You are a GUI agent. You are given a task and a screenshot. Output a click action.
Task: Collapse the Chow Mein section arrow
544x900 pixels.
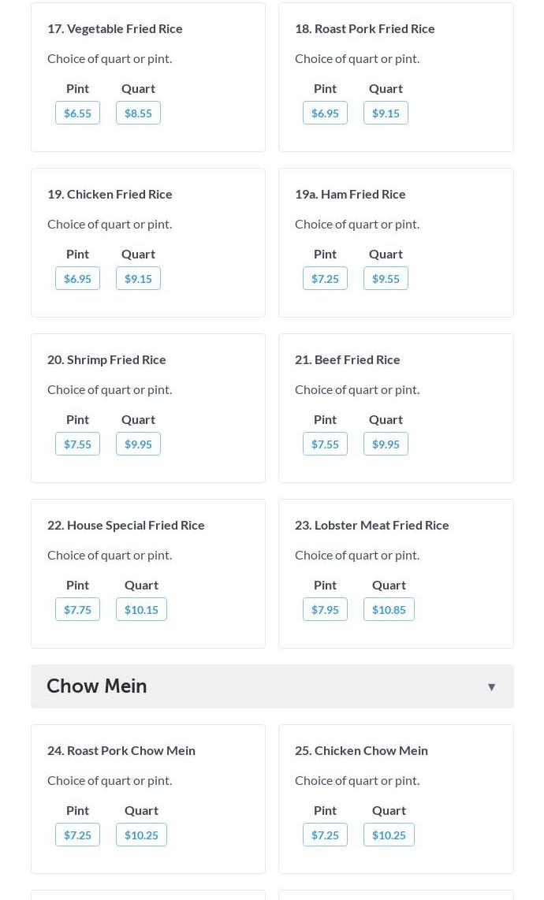coord(491,687)
